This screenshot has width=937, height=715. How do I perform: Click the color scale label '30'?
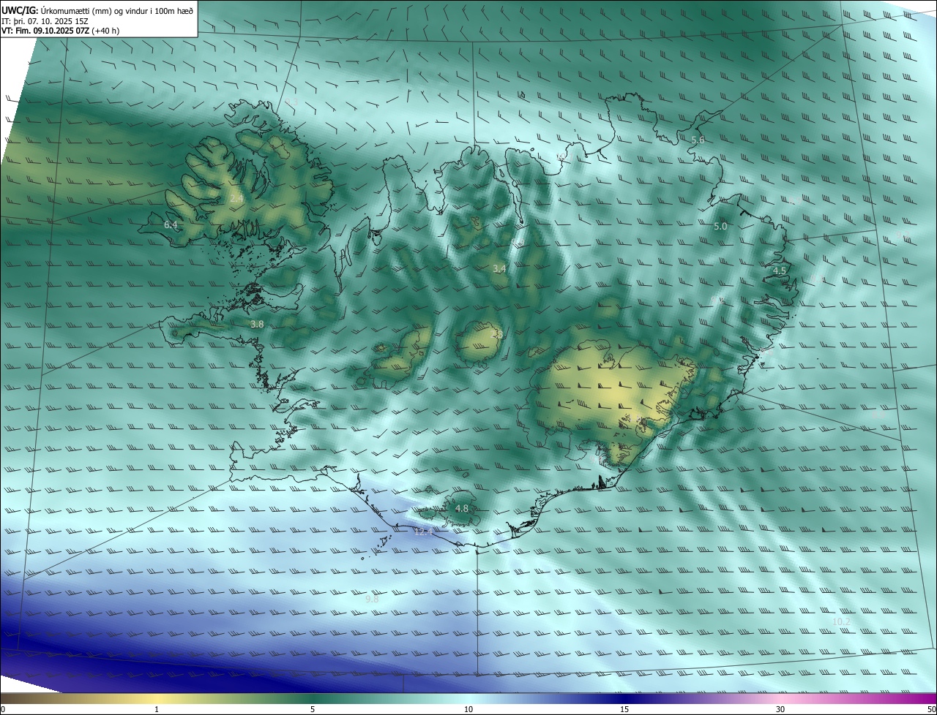(x=780, y=709)
